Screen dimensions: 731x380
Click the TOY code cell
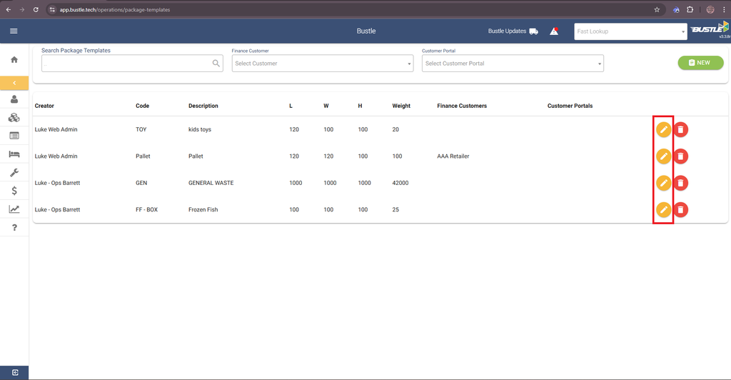(141, 129)
